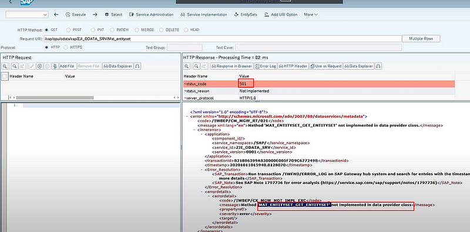Open Data Explorer in HTTP Request pane
The height and width of the screenshot is (232, 470).
(118, 66)
